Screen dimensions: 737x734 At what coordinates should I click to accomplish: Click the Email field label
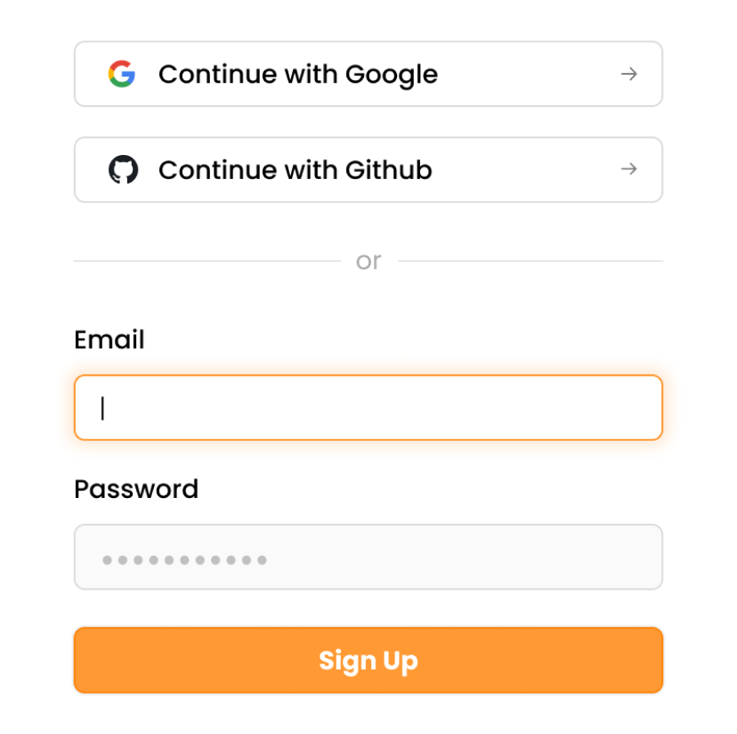pyautogui.click(x=109, y=339)
